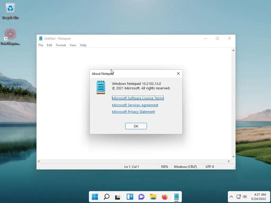Click the 'Windows Notepad 10.2102.13.0' version text
Image resolution: width=271 pixels, height=203 pixels.
tap(136, 84)
